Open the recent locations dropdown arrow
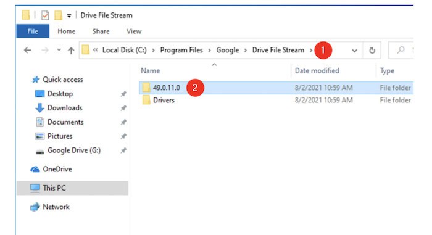Screen dimensions: 432x235 click(x=59, y=50)
